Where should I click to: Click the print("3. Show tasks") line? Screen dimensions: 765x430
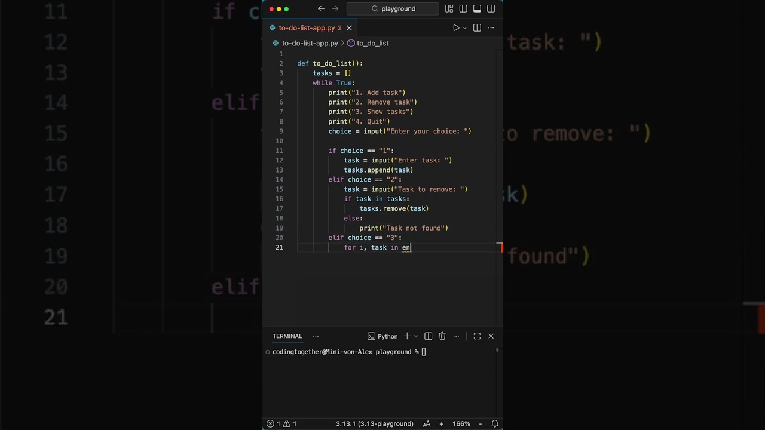371,112
